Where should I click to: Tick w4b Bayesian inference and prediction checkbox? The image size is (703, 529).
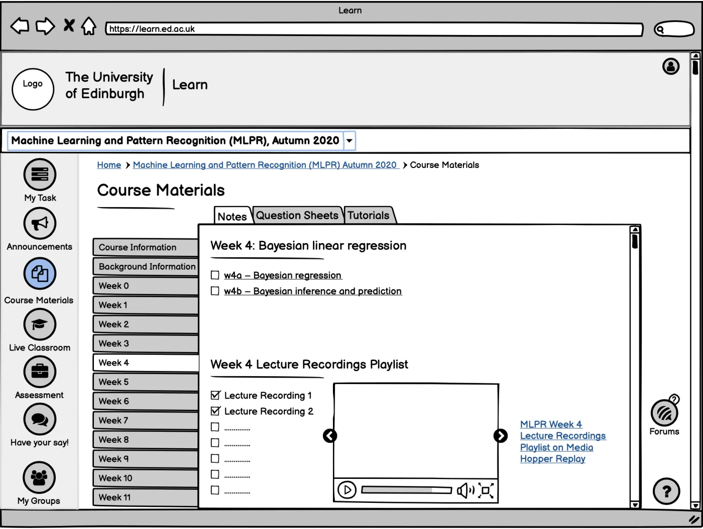215,291
